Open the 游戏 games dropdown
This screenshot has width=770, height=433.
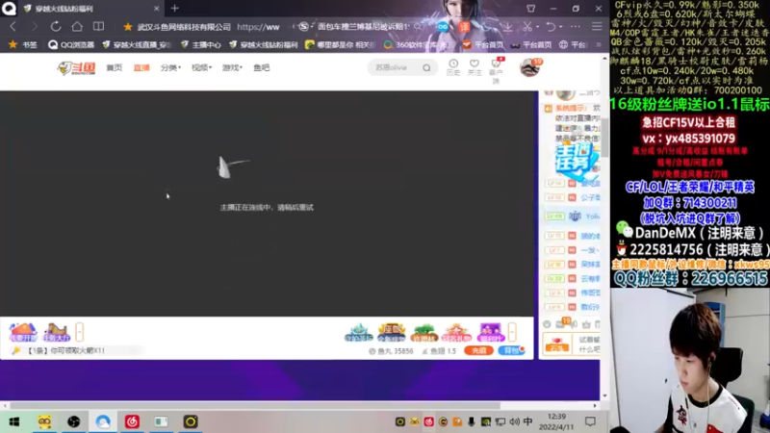(x=232, y=67)
